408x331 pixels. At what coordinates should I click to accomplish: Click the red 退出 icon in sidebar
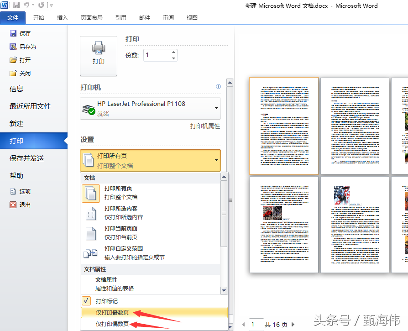13,205
